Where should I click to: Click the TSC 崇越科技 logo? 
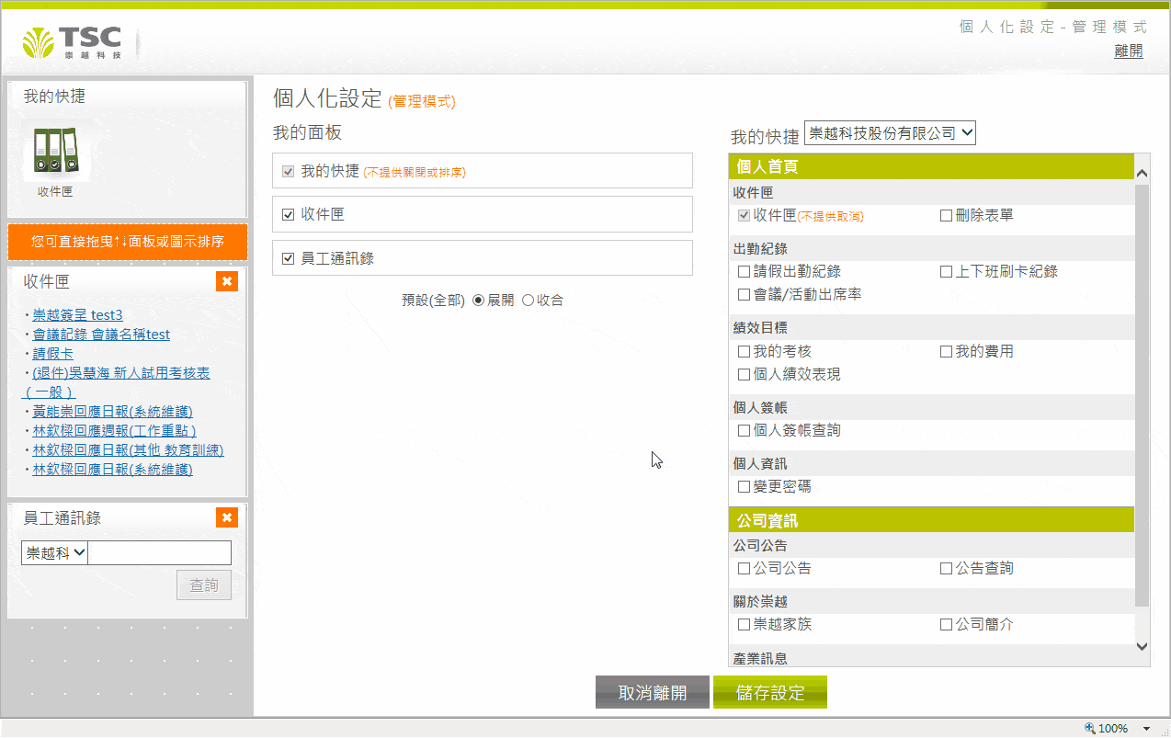pos(74,42)
